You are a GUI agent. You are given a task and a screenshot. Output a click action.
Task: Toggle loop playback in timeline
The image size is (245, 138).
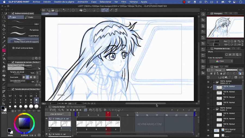pos(85,110)
